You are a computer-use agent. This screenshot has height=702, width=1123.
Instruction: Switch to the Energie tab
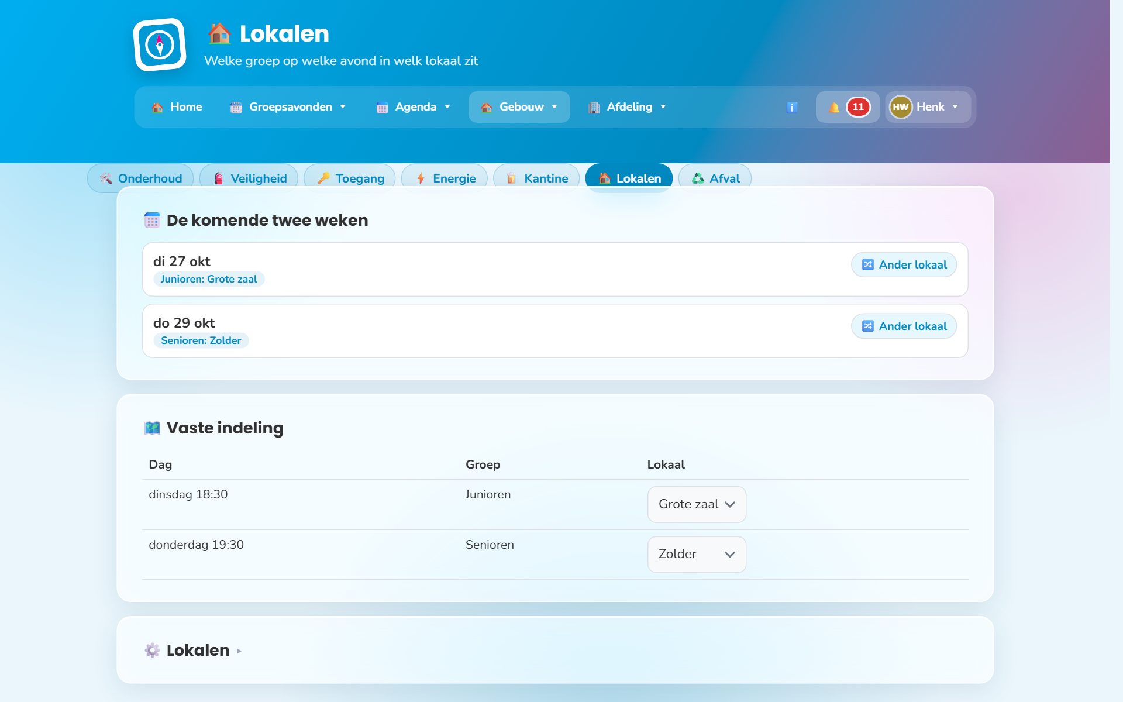(445, 178)
